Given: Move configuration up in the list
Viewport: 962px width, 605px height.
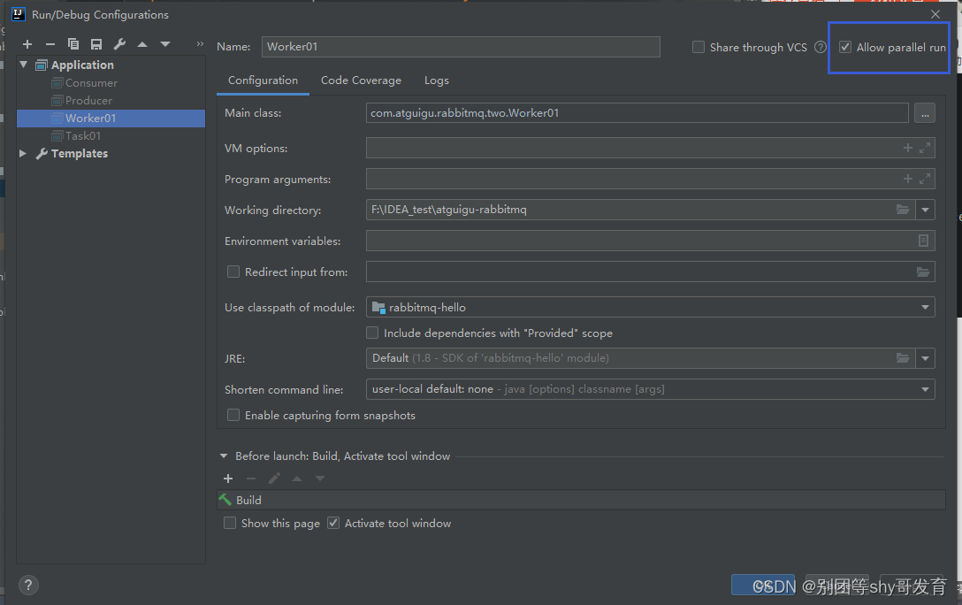Looking at the screenshot, I should (142, 44).
